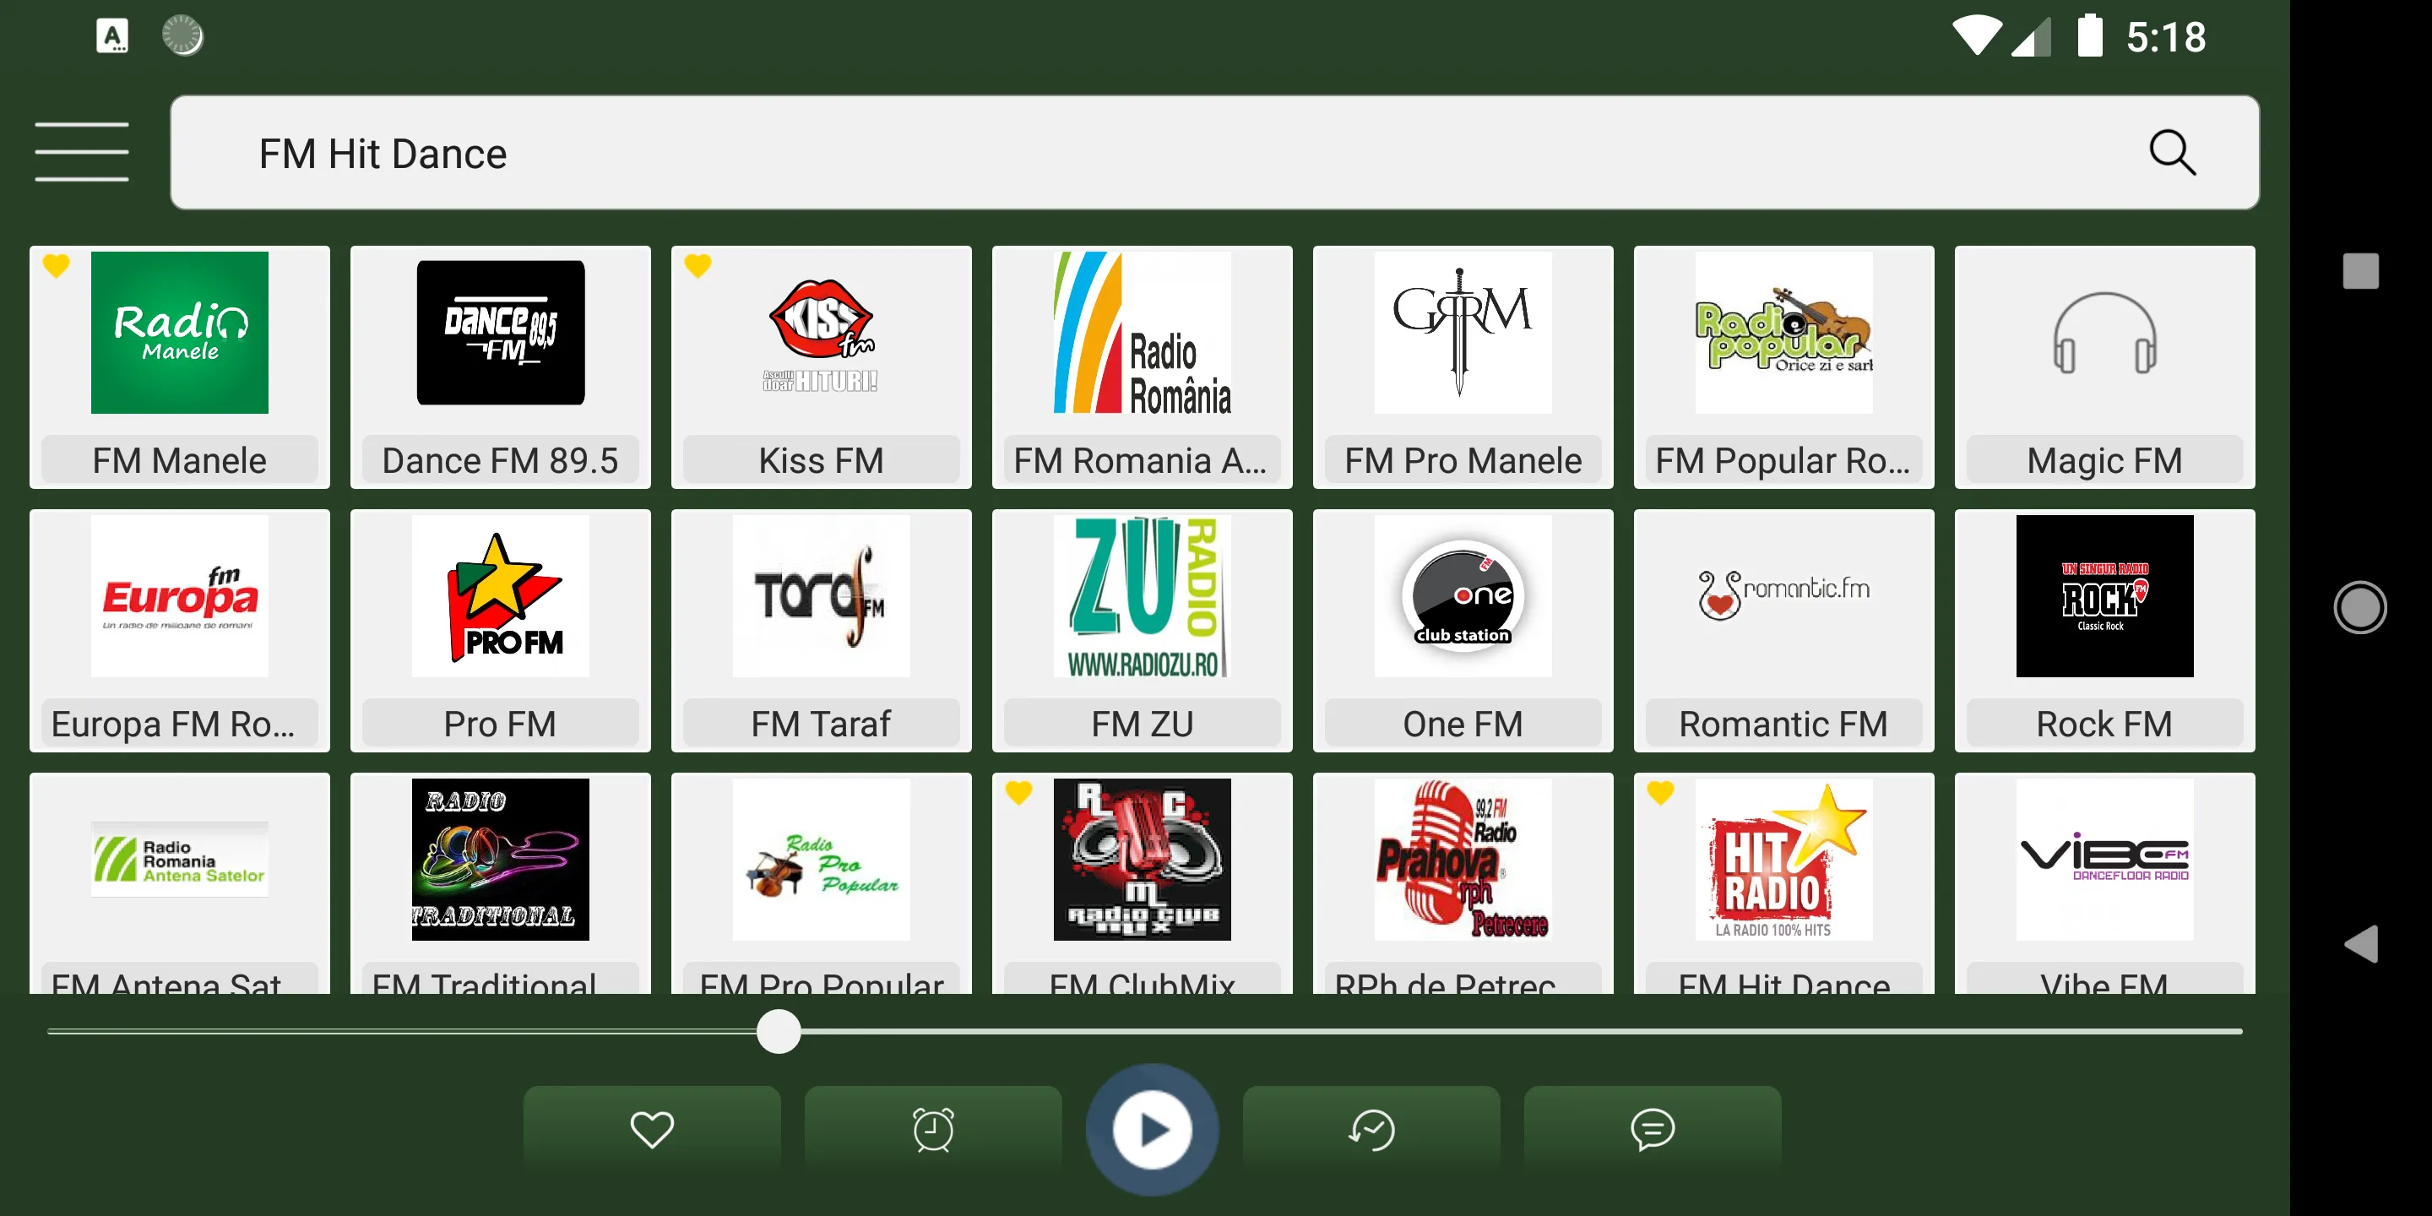Viewport: 2432px width, 1216px height.
Task: Select the Vibe FM Dancefloor Radio logo
Action: (x=2104, y=859)
